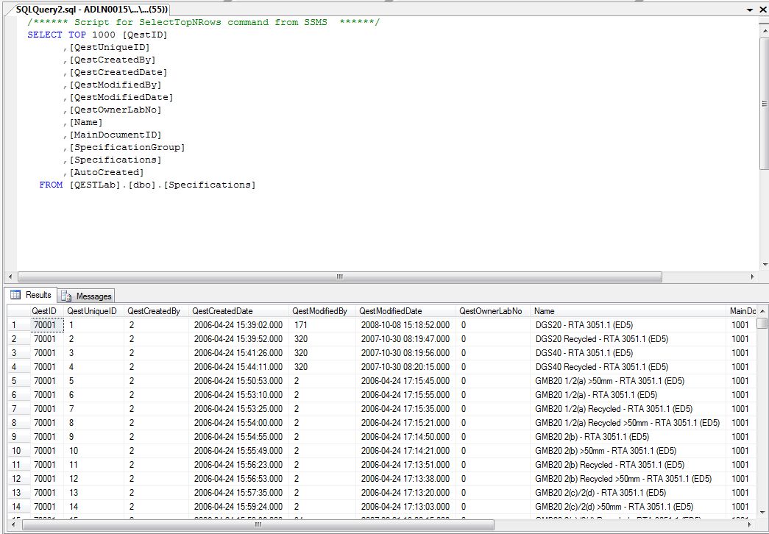Click the QestCreatedDate column header

(222, 311)
